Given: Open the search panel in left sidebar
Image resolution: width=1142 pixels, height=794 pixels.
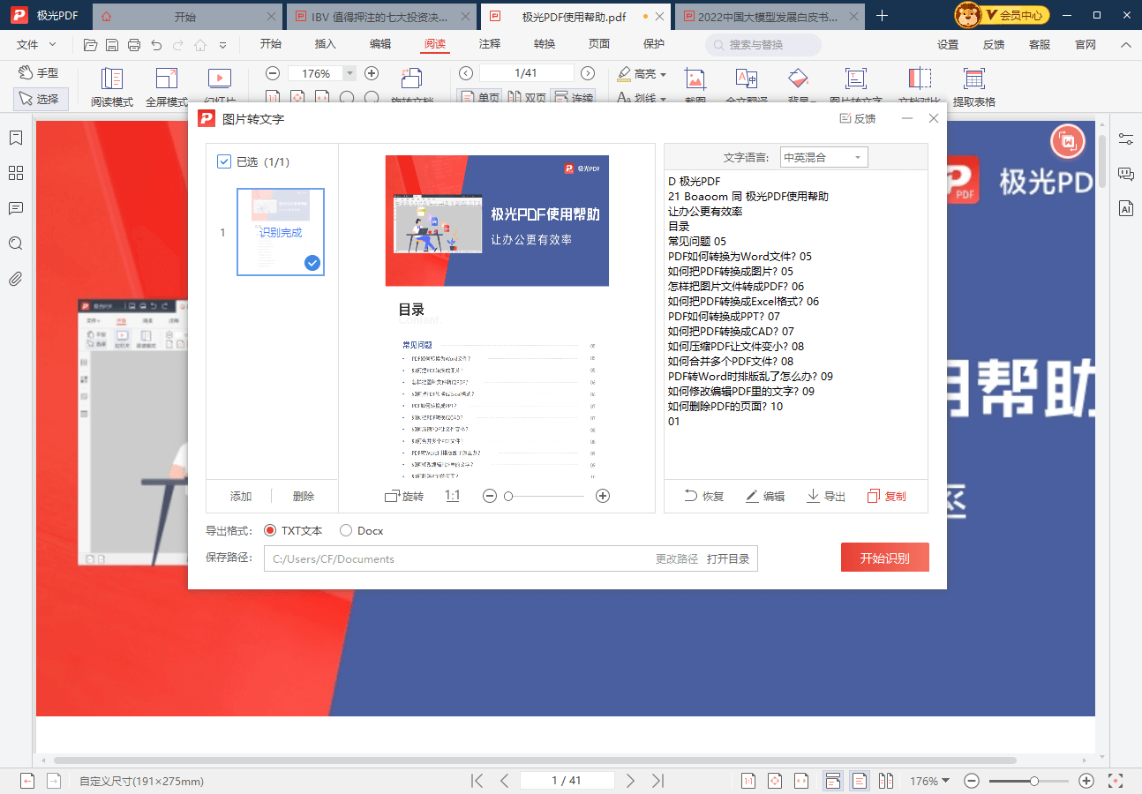Looking at the screenshot, I should (16, 243).
